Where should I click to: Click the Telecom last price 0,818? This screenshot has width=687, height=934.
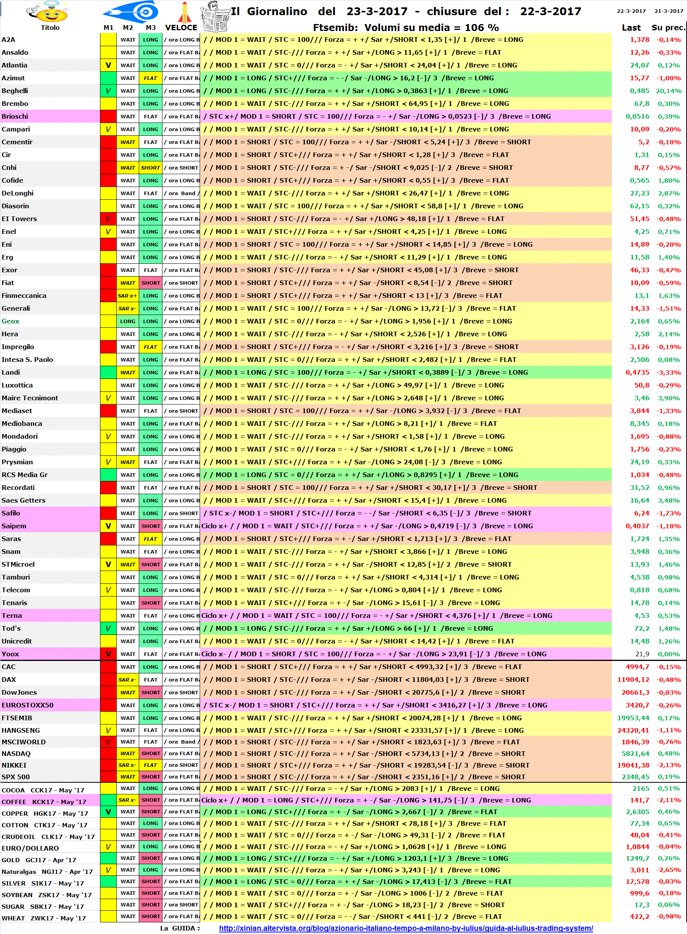pos(639,590)
